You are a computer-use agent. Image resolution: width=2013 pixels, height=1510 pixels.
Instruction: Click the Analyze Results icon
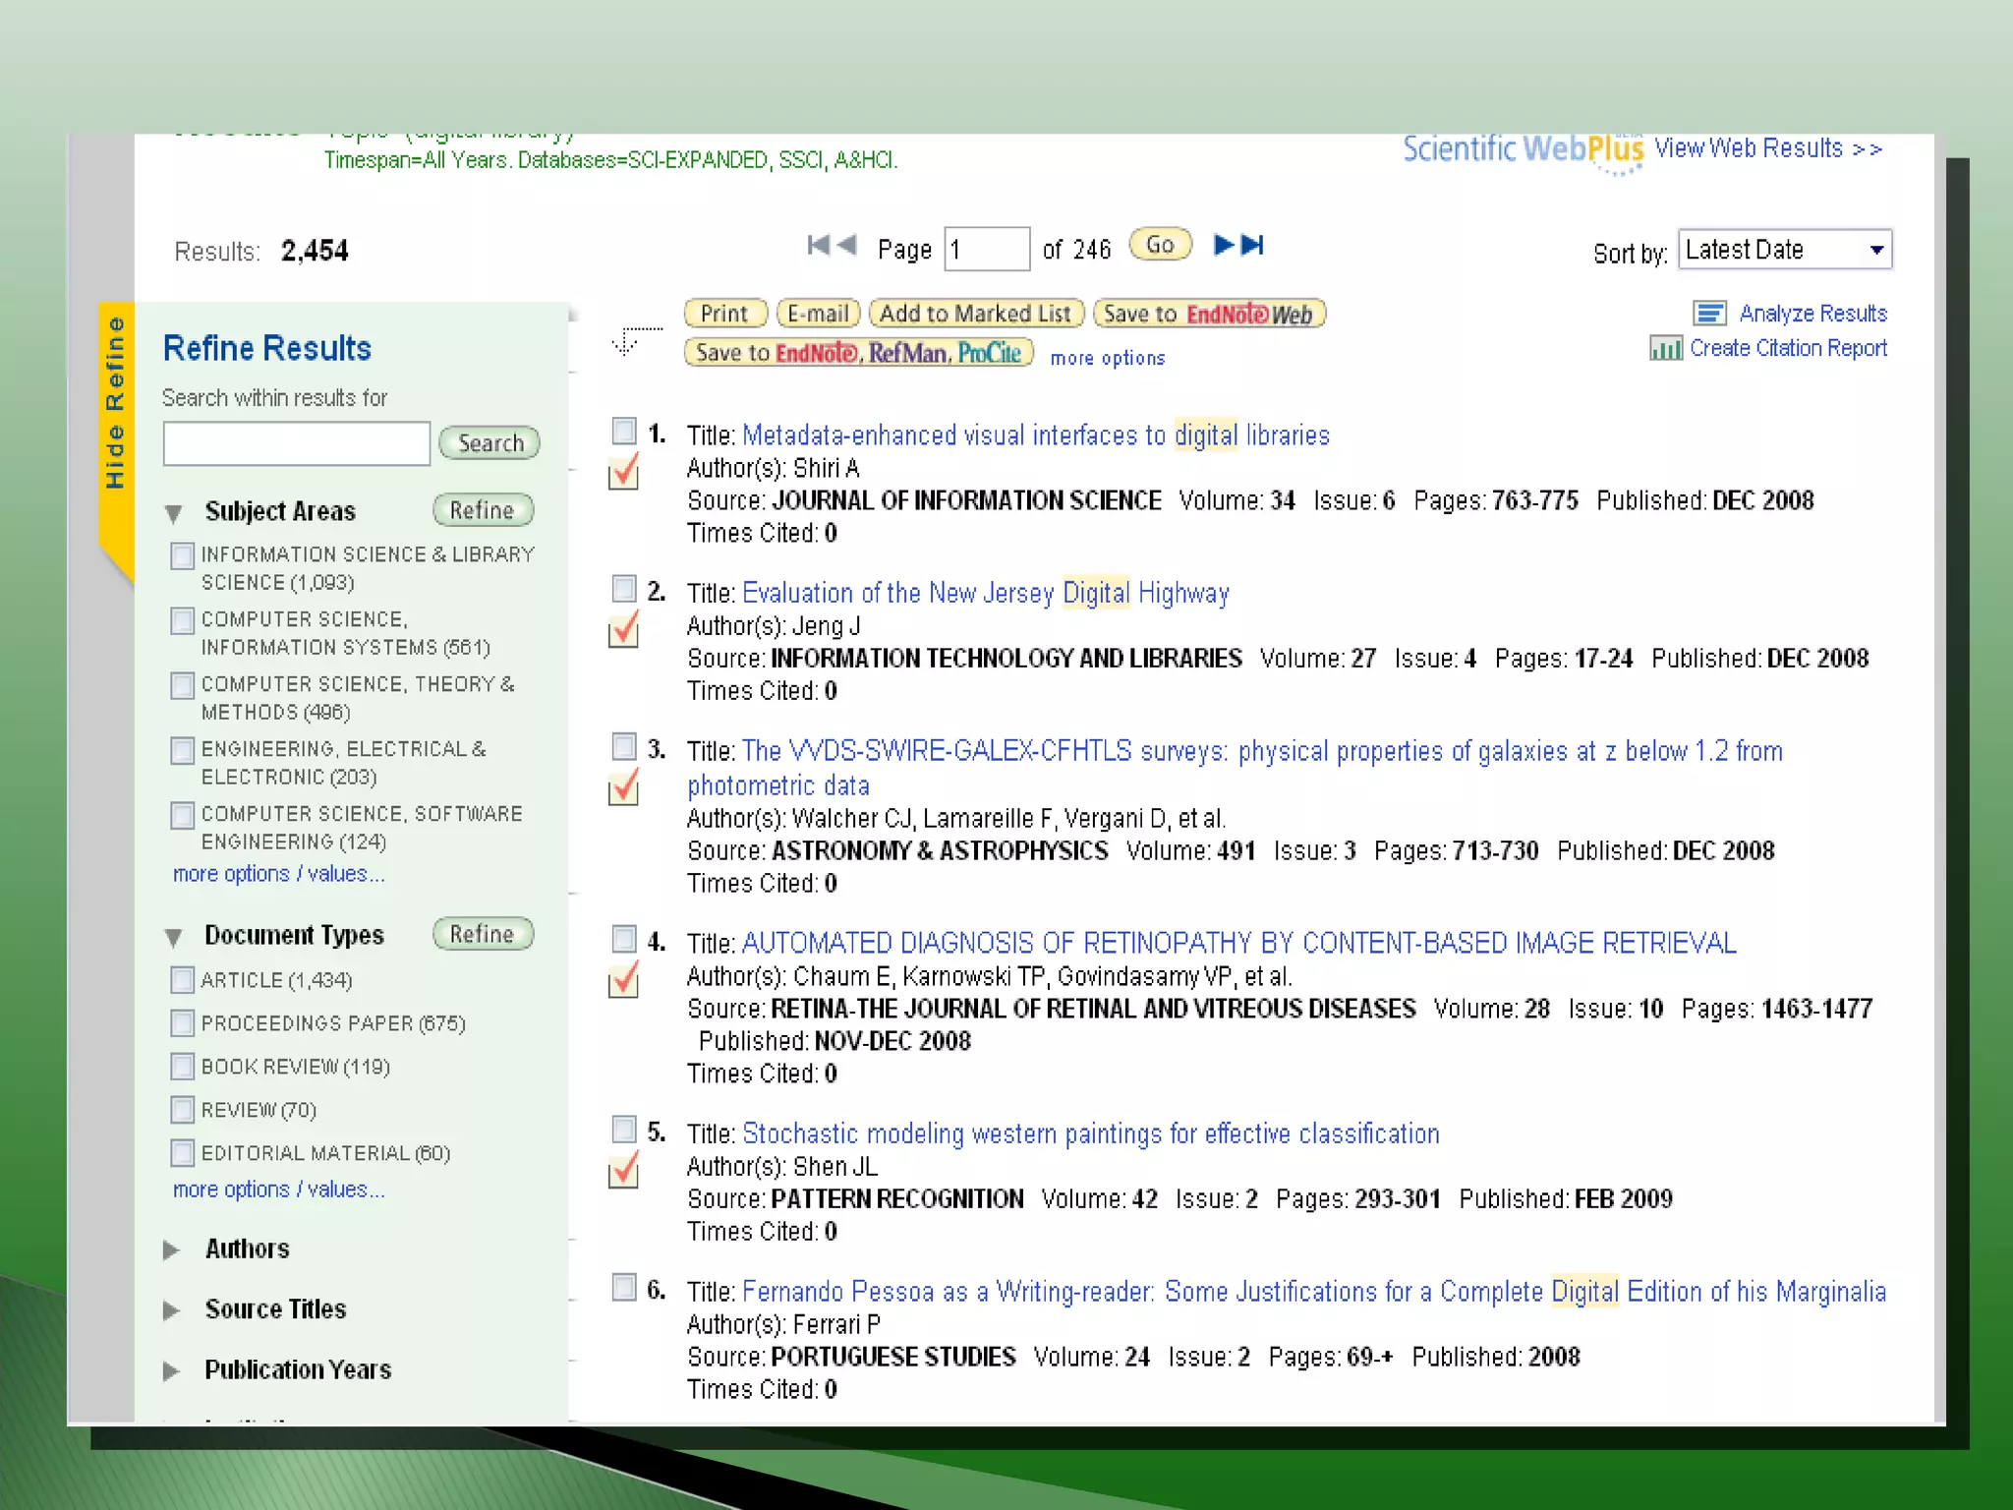tap(1709, 314)
